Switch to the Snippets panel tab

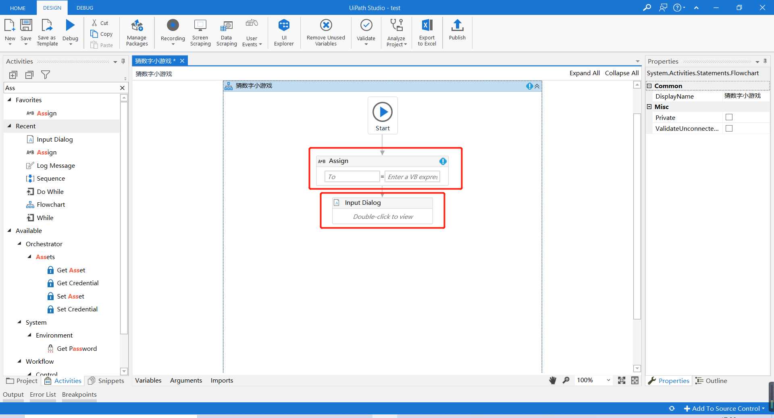pos(106,381)
